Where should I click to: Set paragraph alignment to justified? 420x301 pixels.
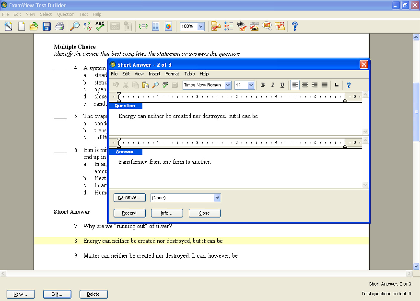[324, 85]
